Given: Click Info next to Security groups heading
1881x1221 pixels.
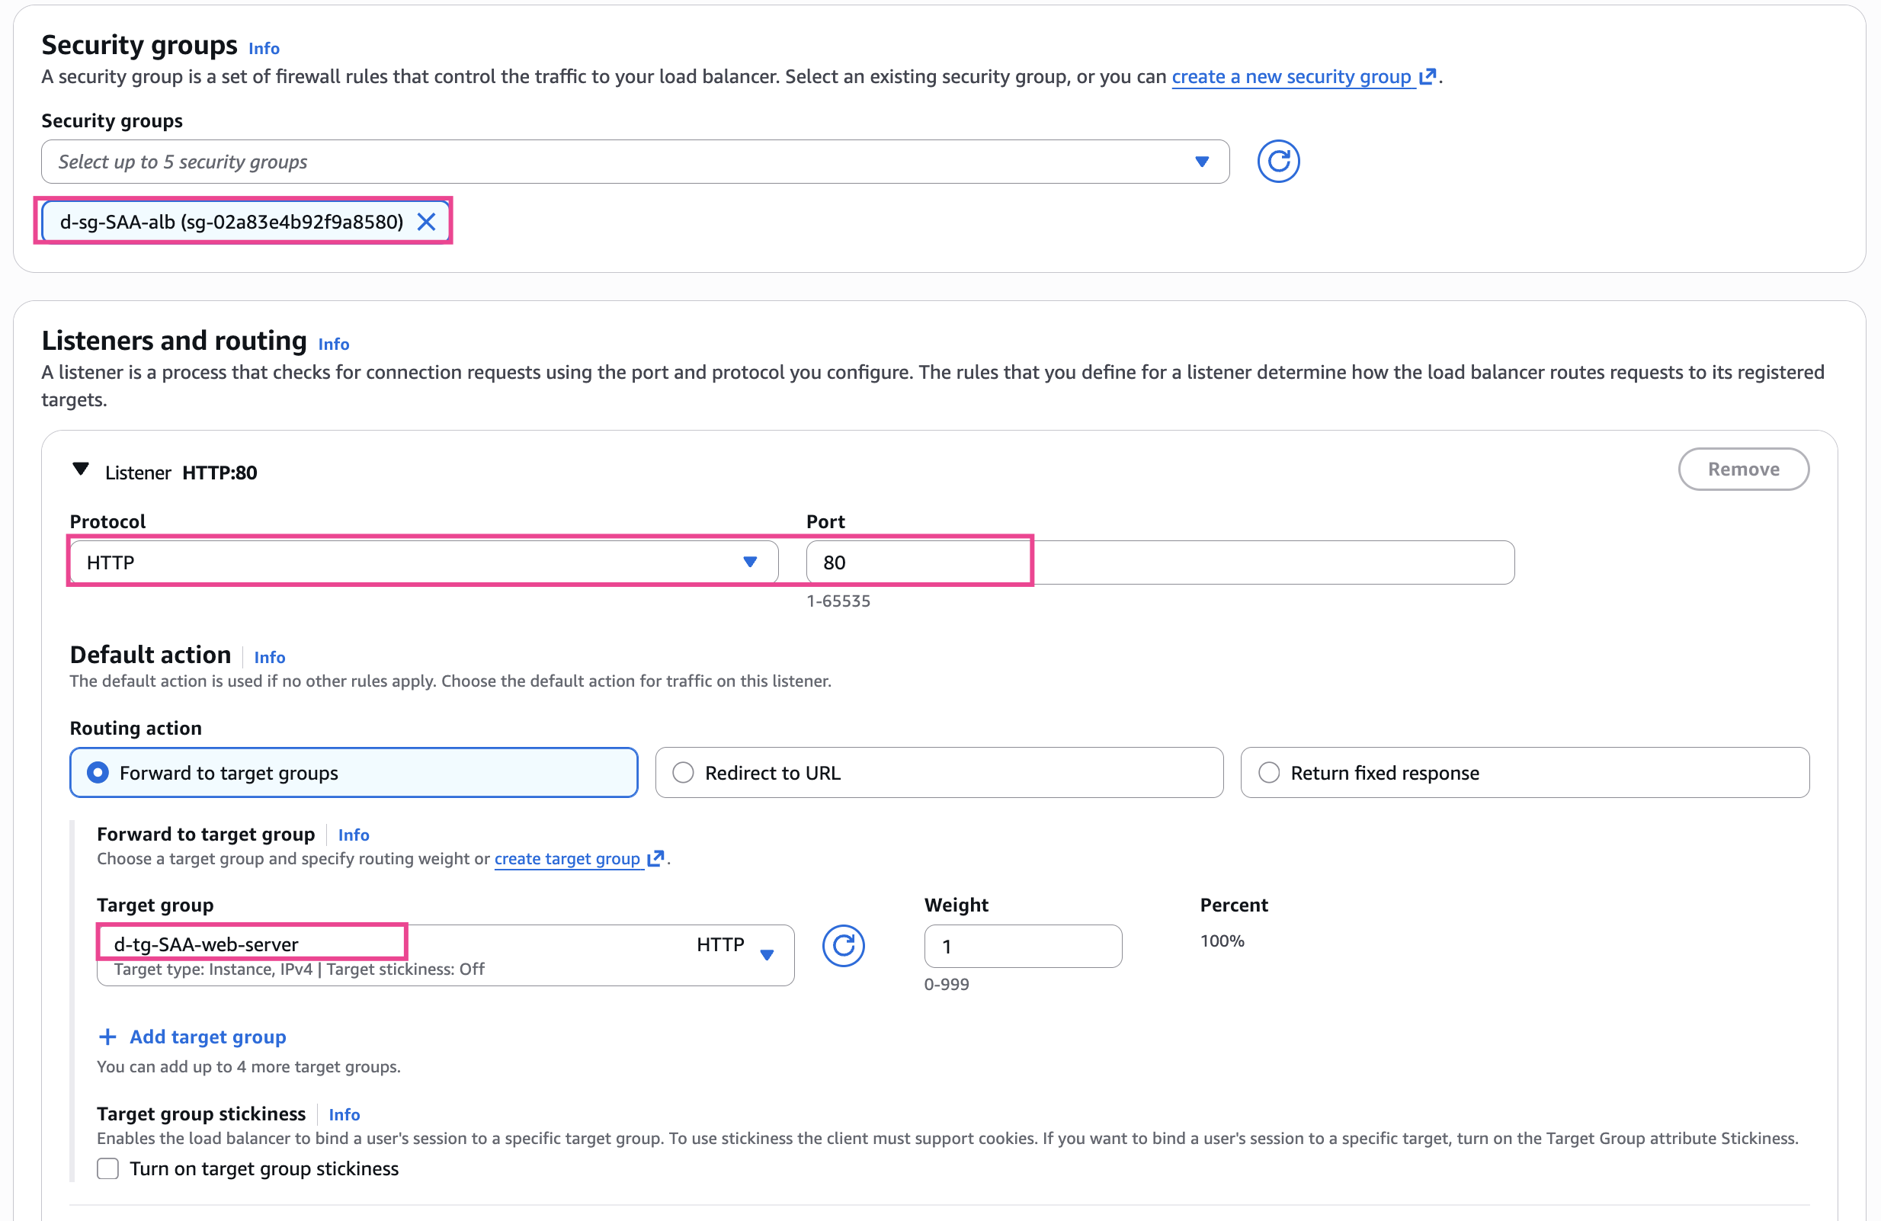Looking at the screenshot, I should click(x=264, y=48).
